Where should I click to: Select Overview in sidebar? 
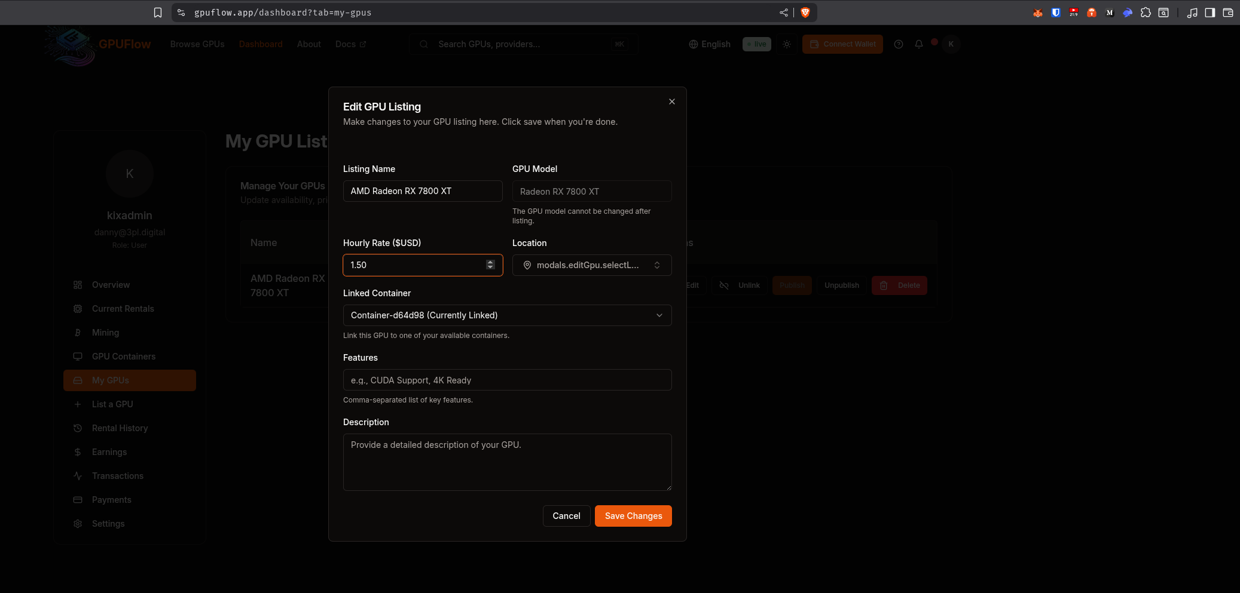coord(130,285)
